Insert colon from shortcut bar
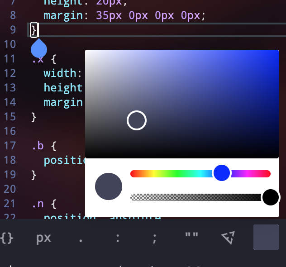This screenshot has height=267, width=286. (x=118, y=238)
